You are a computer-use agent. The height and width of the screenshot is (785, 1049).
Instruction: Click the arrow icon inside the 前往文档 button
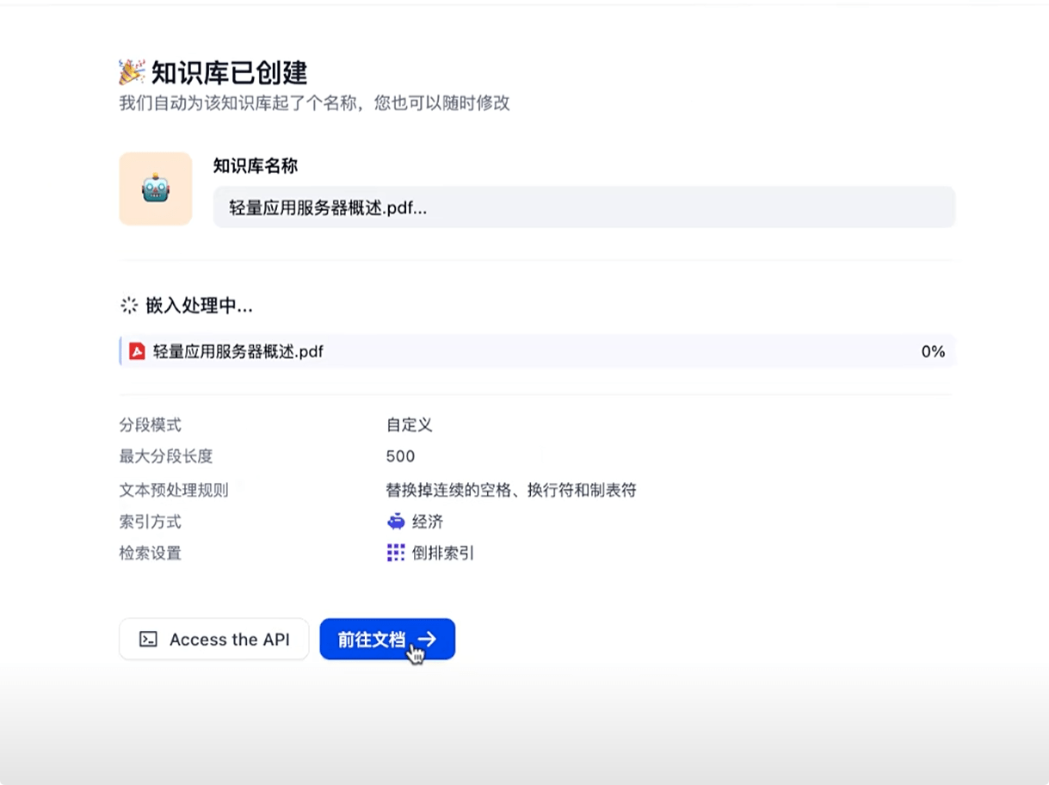click(x=428, y=639)
